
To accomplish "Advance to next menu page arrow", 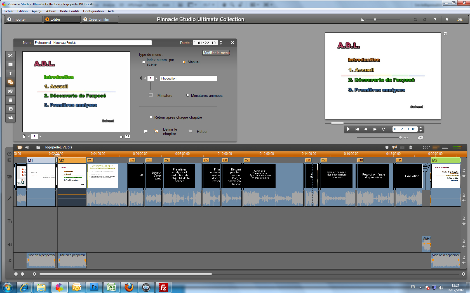I will tap(40, 136).
